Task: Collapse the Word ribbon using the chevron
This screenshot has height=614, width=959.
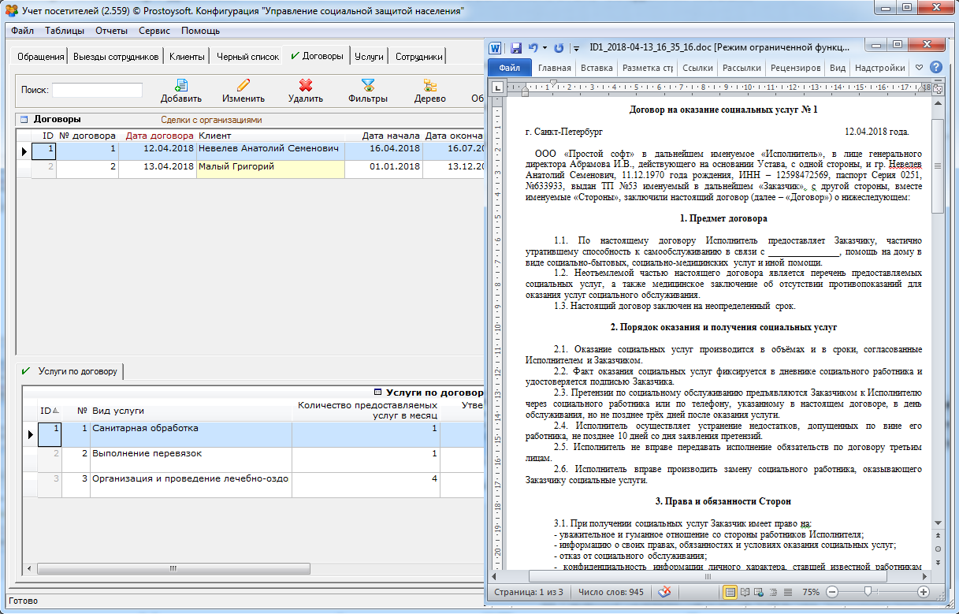Action: coord(919,68)
